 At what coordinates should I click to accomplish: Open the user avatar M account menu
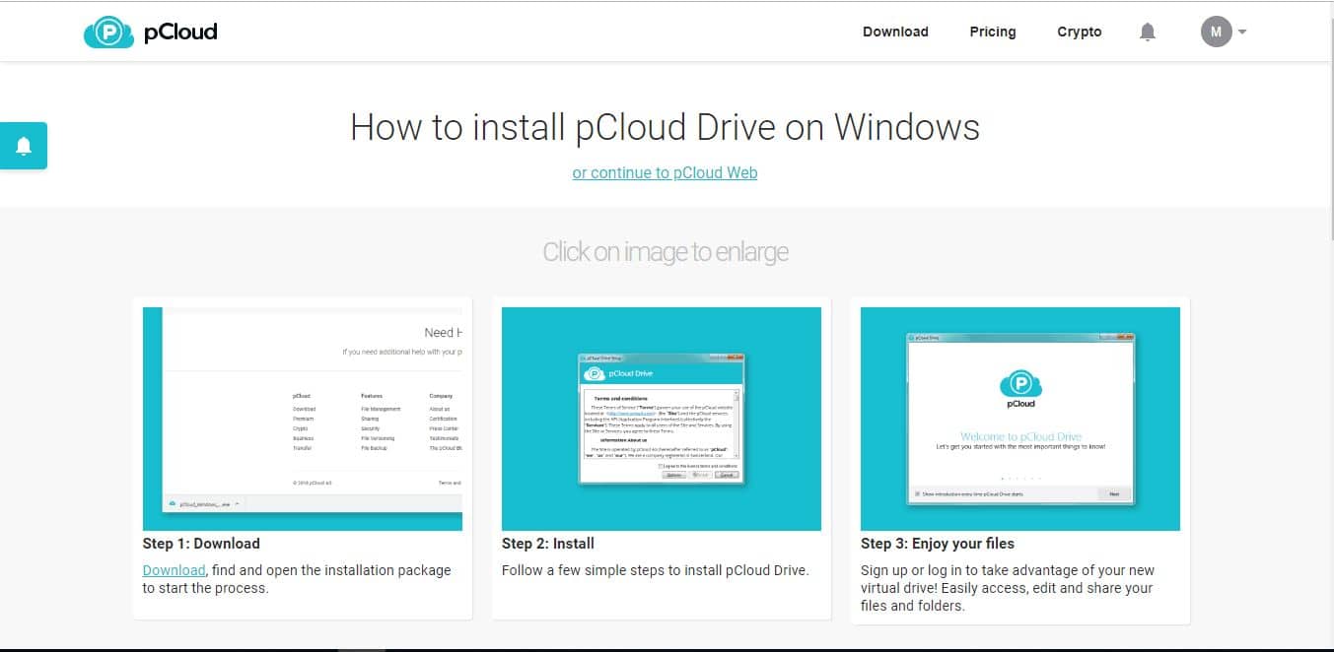[x=1216, y=32]
